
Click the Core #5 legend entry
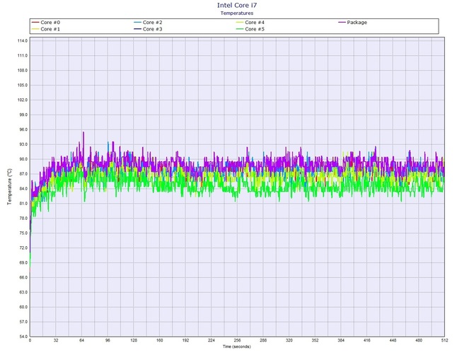[250, 29]
